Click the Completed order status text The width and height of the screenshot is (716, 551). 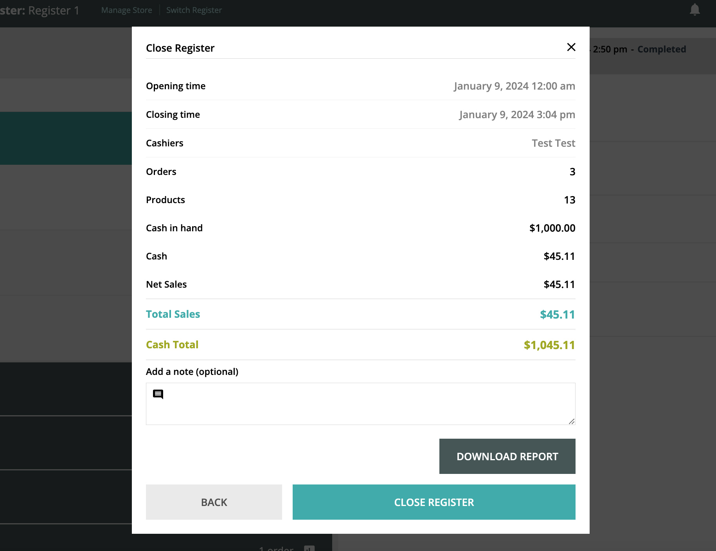[x=662, y=49]
